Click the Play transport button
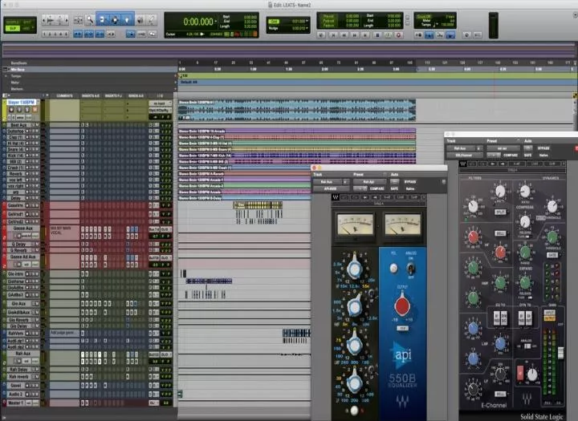This screenshot has width=578, height=421. [388, 35]
